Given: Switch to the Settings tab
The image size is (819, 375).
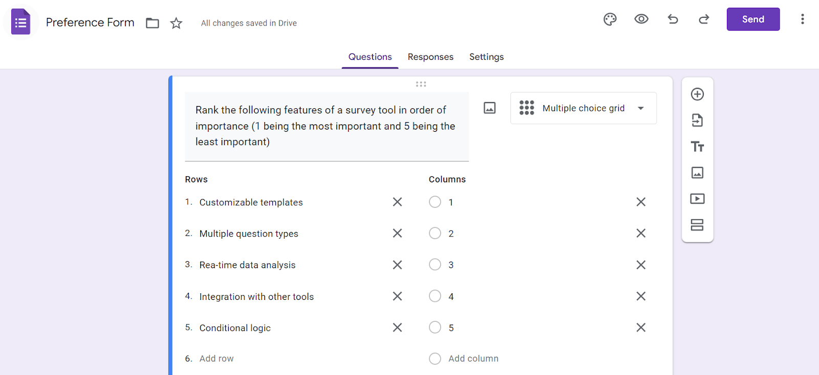Looking at the screenshot, I should 486,57.
